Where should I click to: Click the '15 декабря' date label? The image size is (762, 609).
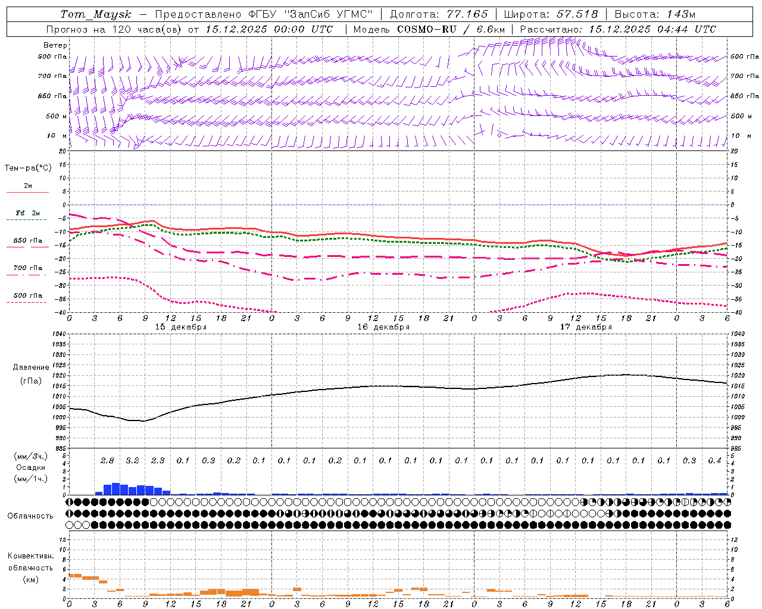pos(181,327)
